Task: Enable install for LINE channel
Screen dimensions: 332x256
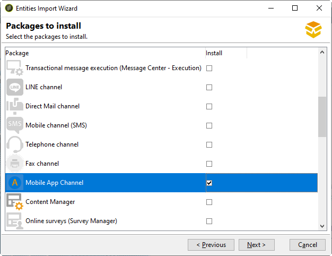Action: (x=209, y=87)
